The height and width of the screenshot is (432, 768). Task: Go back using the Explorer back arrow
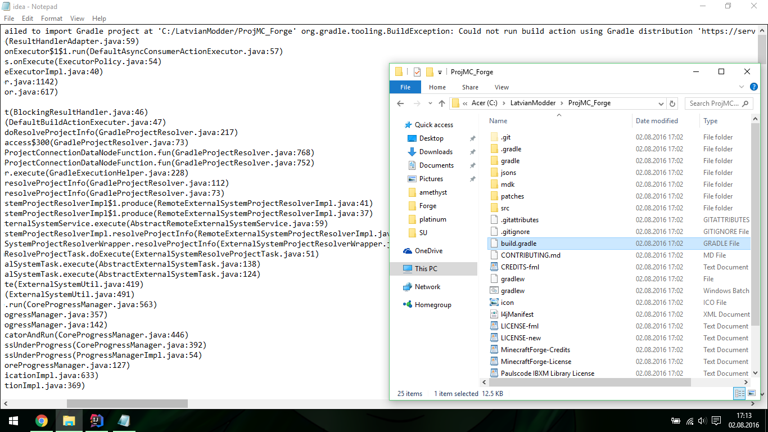400,103
